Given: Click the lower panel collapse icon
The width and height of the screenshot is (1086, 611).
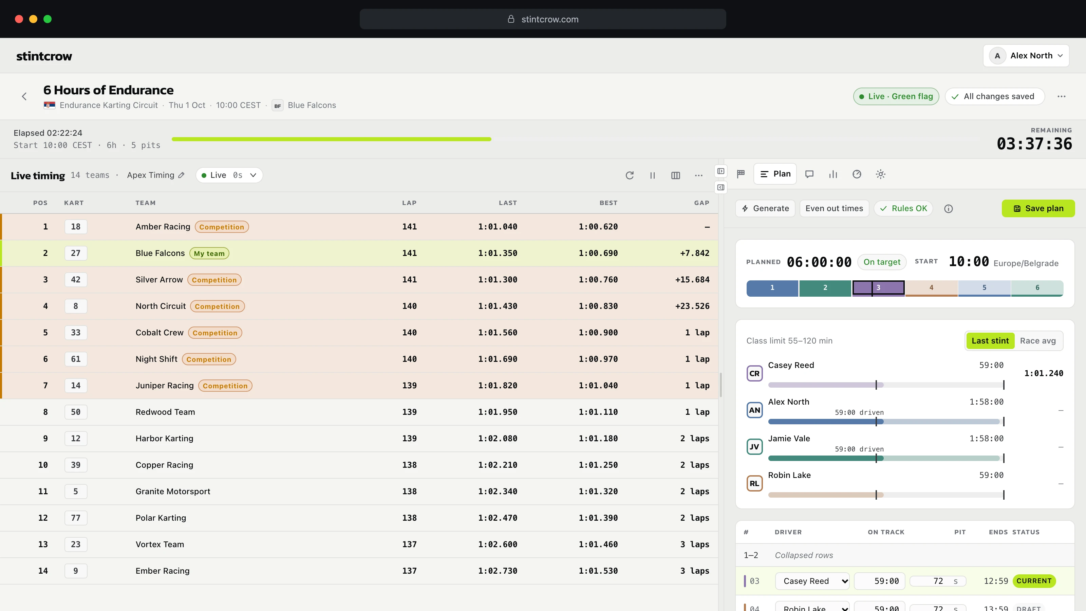Looking at the screenshot, I should tap(721, 187).
